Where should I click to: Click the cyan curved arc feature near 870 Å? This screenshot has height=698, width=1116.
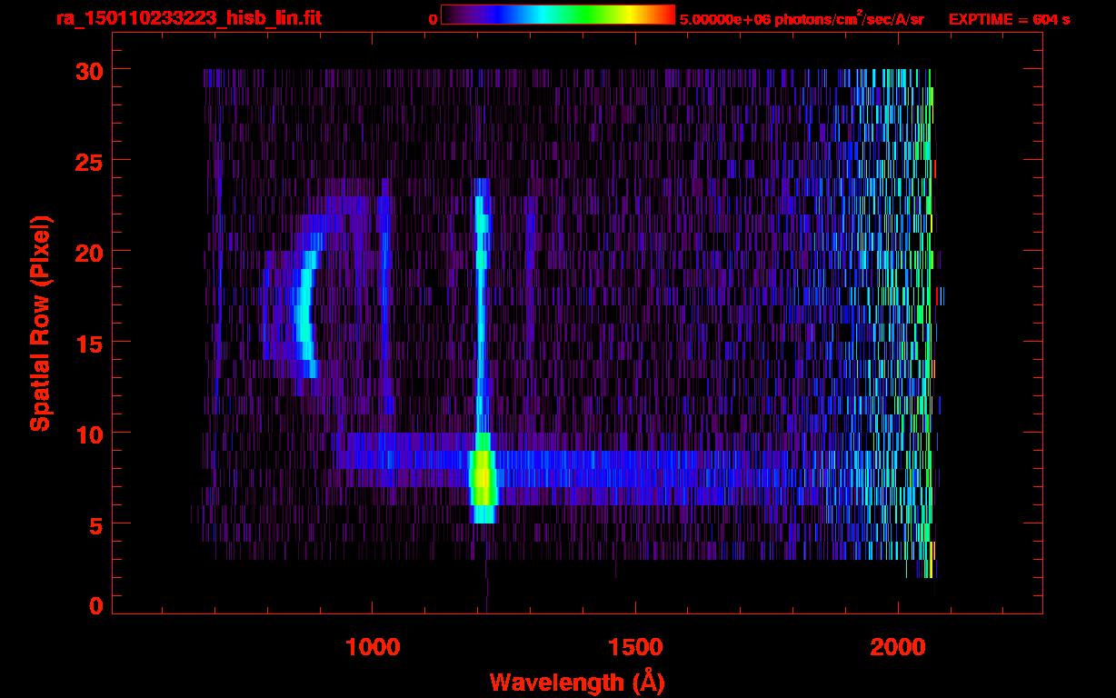304,314
